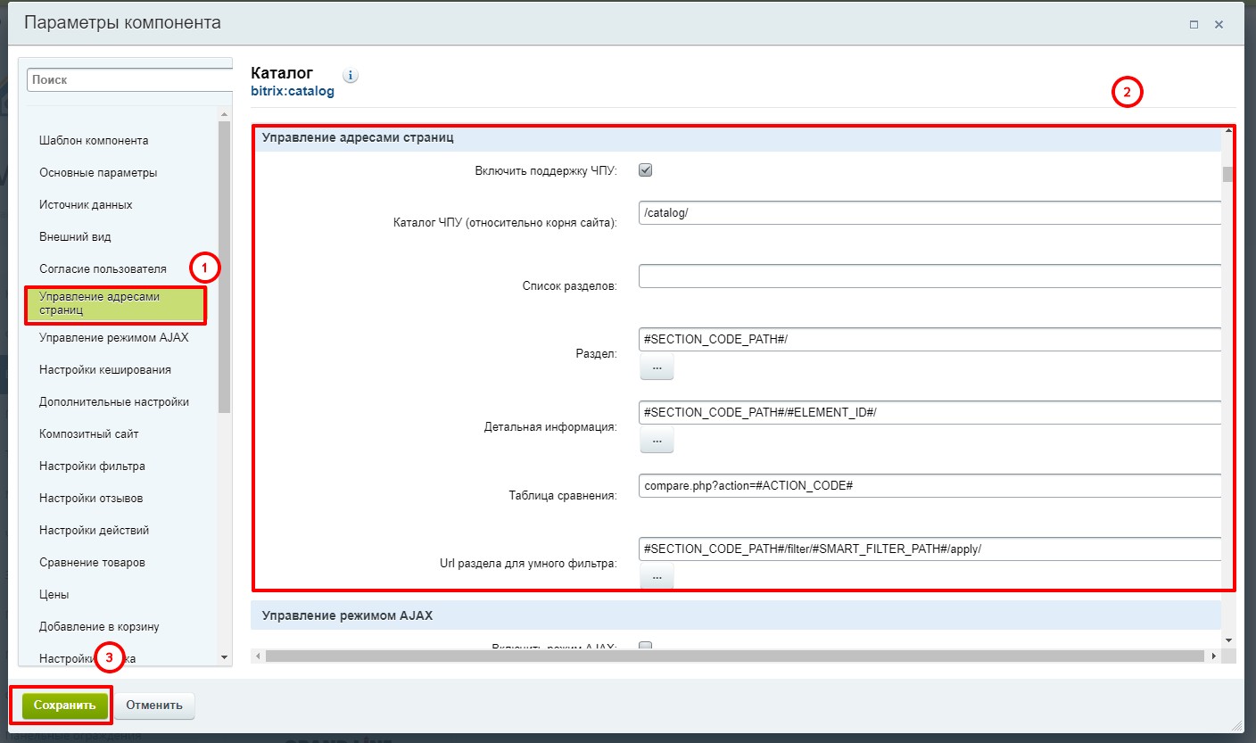
Task: Click the Сохранить button
Action: (x=65, y=705)
